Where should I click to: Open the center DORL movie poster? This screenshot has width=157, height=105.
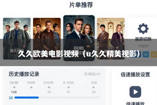click(79, 38)
